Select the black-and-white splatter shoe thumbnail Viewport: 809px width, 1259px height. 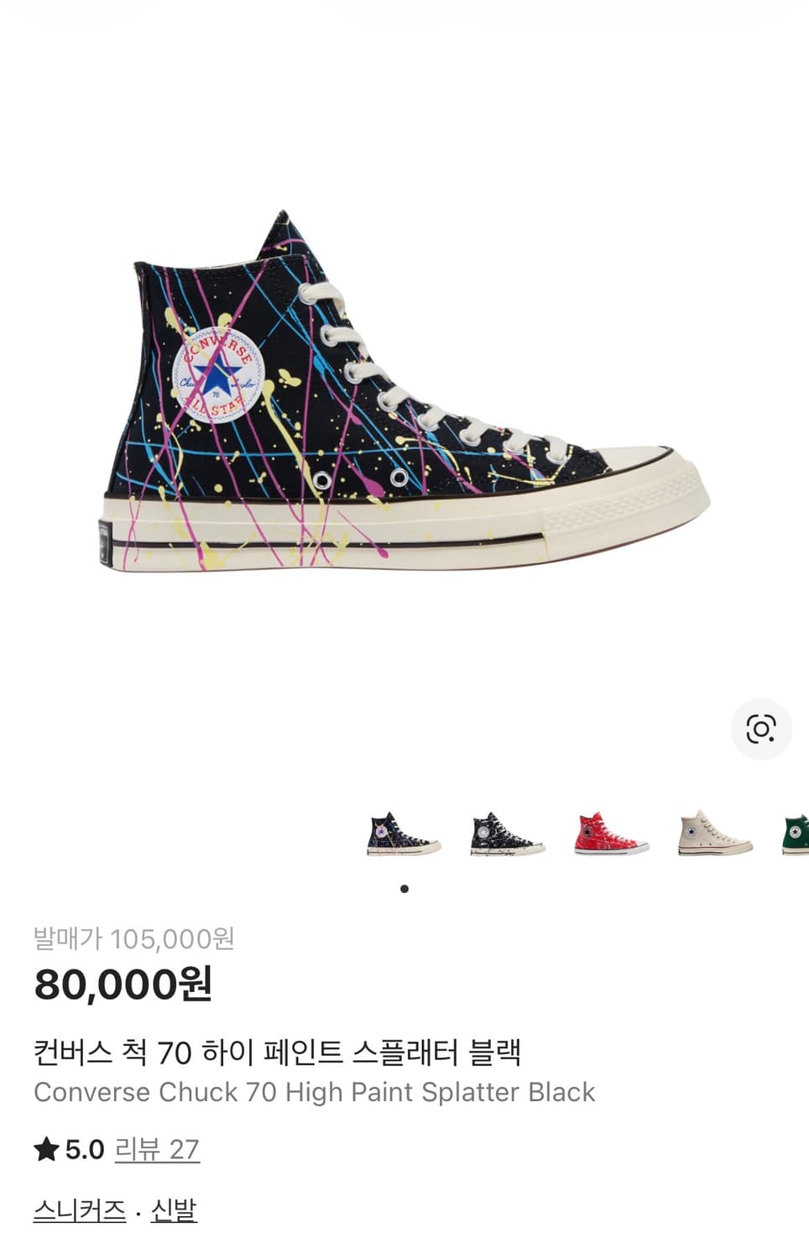pos(507,834)
